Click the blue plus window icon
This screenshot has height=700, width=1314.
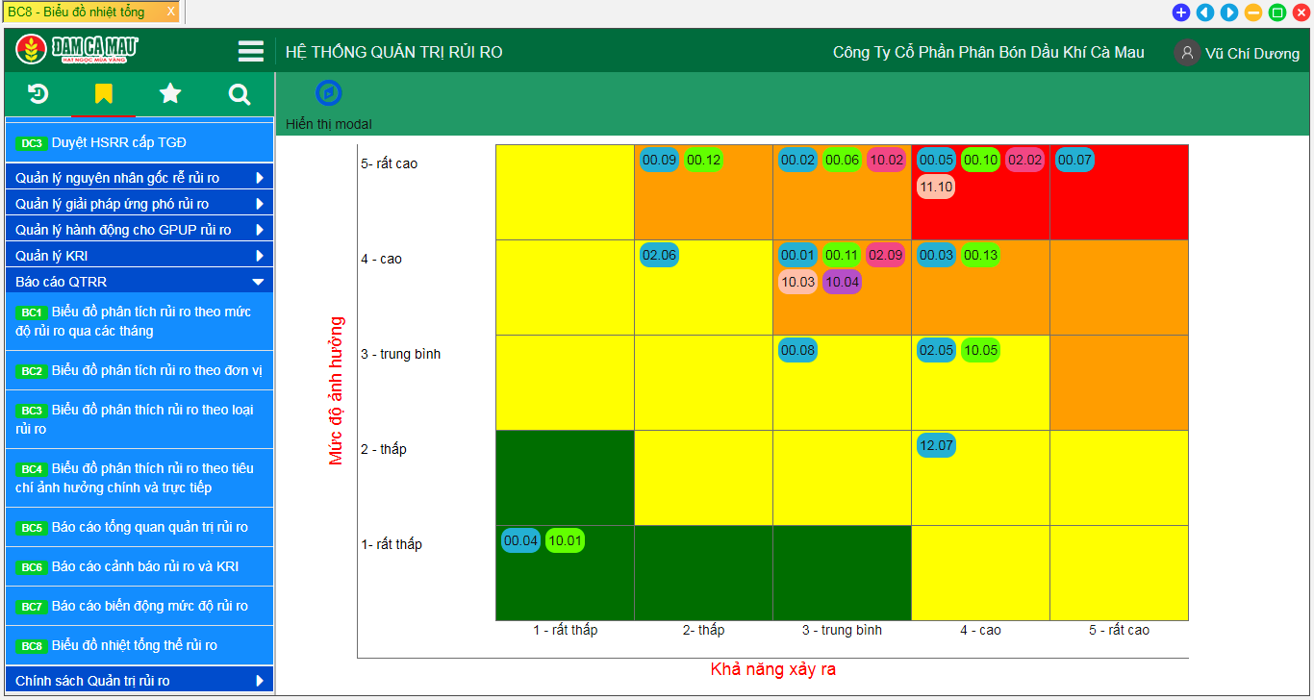point(1180,12)
